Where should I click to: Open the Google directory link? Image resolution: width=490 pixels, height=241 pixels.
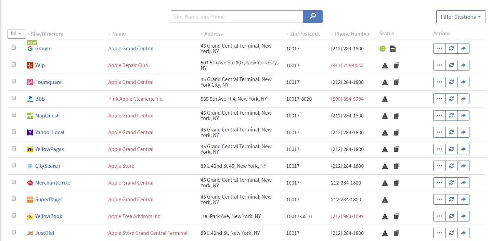point(43,49)
